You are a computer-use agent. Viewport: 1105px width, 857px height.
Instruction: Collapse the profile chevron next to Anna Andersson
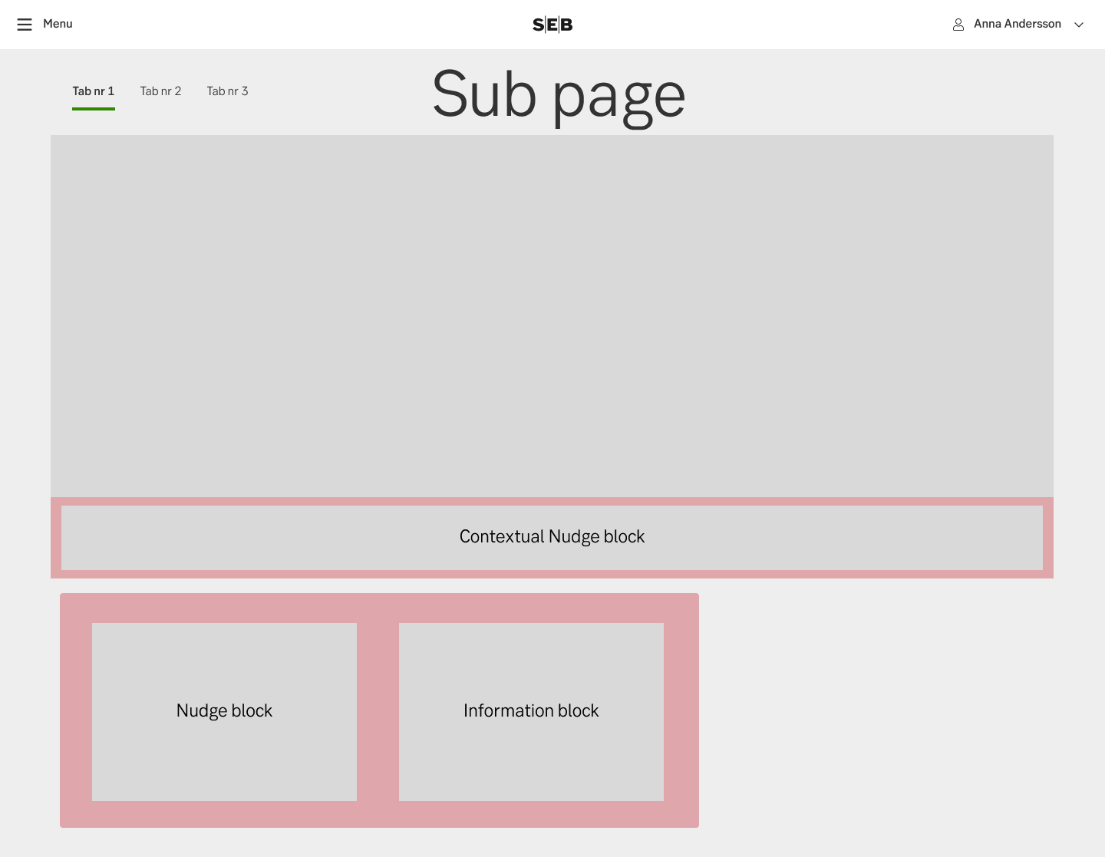tap(1079, 25)
